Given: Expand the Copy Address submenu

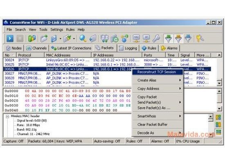Looking at the screenshot, I should [x=157, y=89].
